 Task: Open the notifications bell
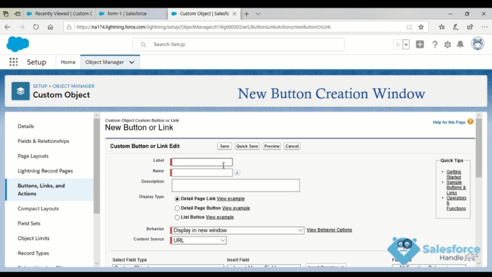point(460,44)
